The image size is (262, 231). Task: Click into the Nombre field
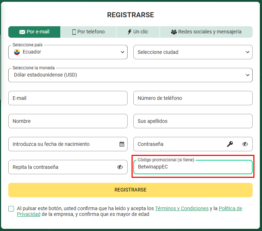(x=68, y=121)
